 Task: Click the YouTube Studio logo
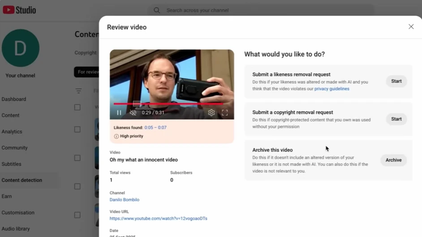19,10
